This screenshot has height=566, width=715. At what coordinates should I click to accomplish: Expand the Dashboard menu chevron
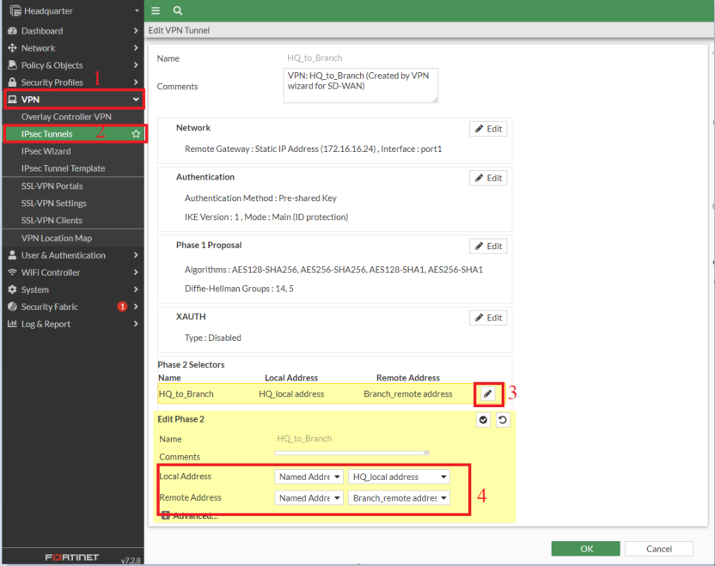pyautogui.click(x=136, y=31)
